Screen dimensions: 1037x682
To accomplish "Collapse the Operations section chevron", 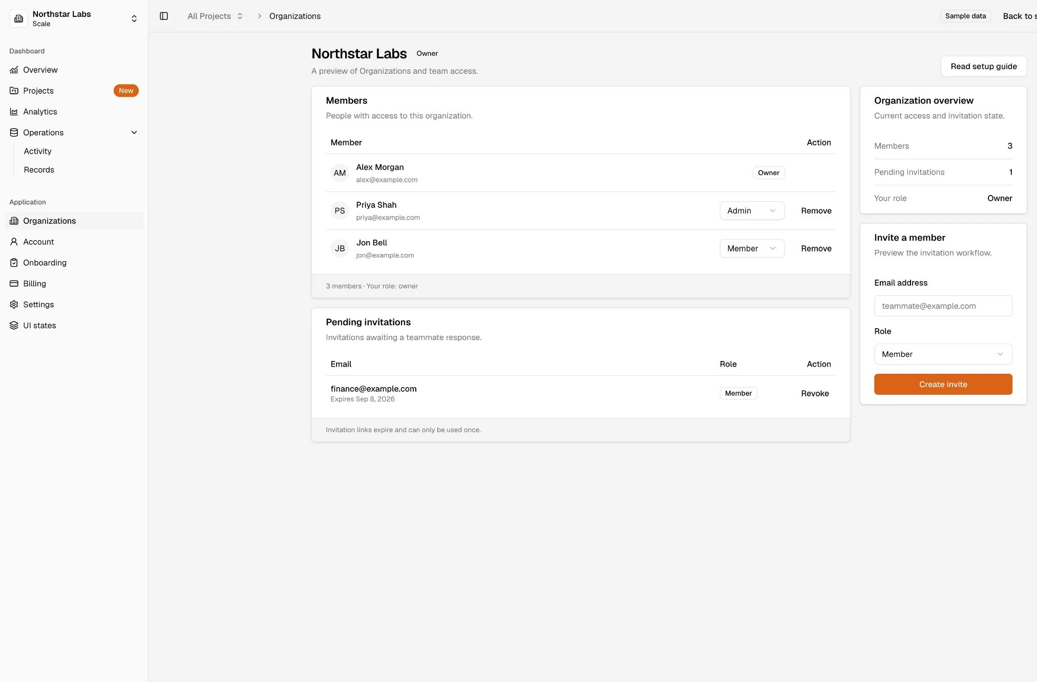I will 134,133.
